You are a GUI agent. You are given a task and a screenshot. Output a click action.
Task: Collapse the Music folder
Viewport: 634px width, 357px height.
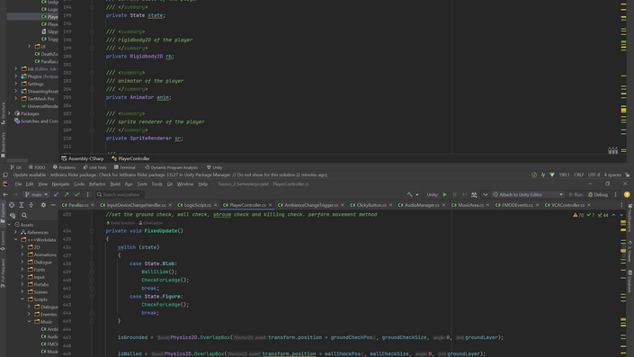(29, 321)
